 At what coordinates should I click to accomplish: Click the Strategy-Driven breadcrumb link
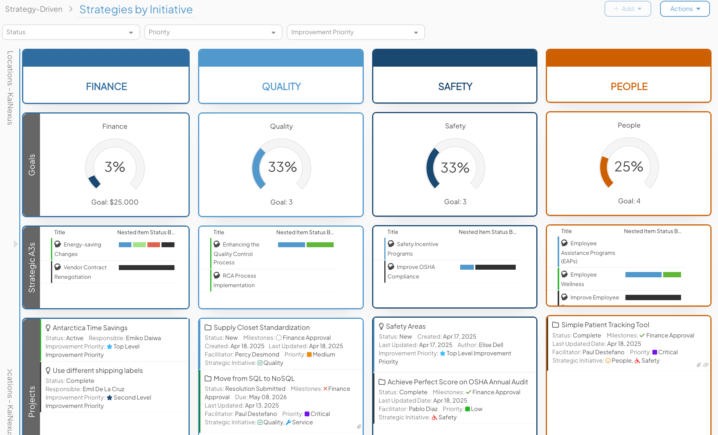click(x=34, y=9)
